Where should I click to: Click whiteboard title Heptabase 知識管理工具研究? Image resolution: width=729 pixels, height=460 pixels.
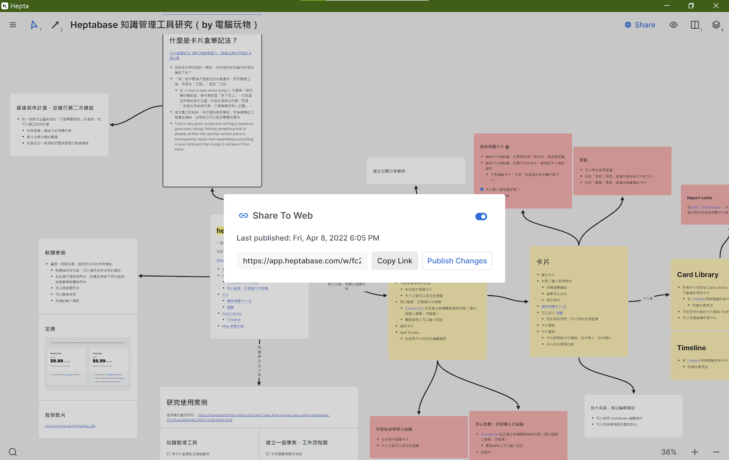164,25
